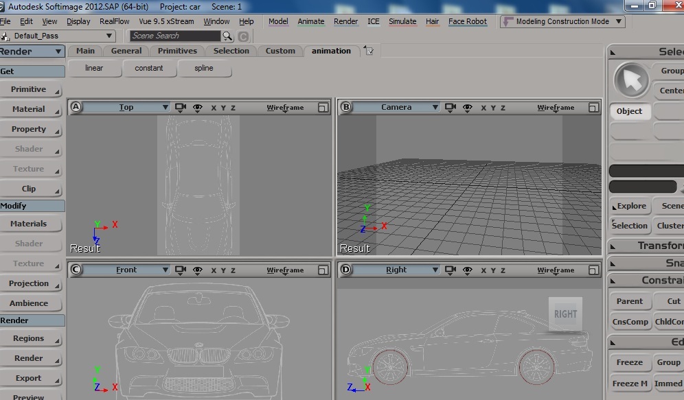Click the RIGHT view cube in the Right viewport

coord(565,314)
